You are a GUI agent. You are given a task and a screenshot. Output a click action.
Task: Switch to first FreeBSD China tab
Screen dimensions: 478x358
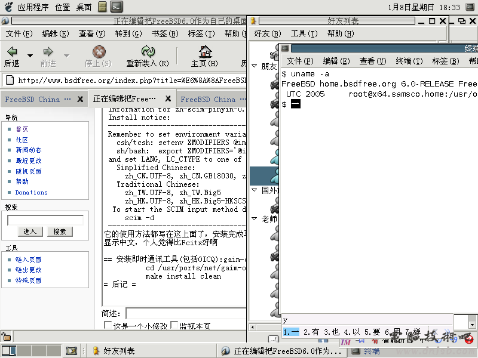pos(38,99)
